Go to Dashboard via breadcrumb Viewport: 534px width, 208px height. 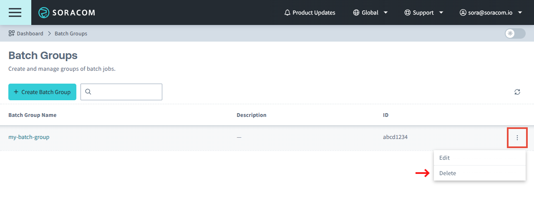(x=26, y=33)
